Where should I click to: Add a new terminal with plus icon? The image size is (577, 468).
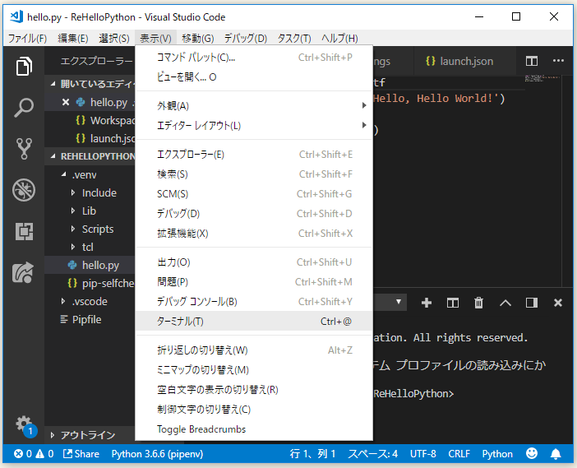426,303
